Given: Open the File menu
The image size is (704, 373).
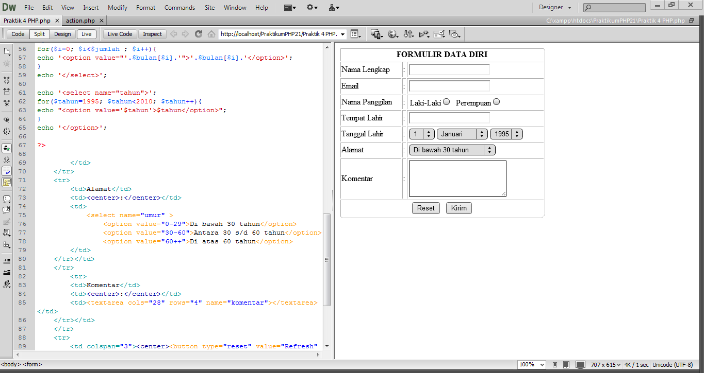Looking at the screenshot, I should point(29,8).
